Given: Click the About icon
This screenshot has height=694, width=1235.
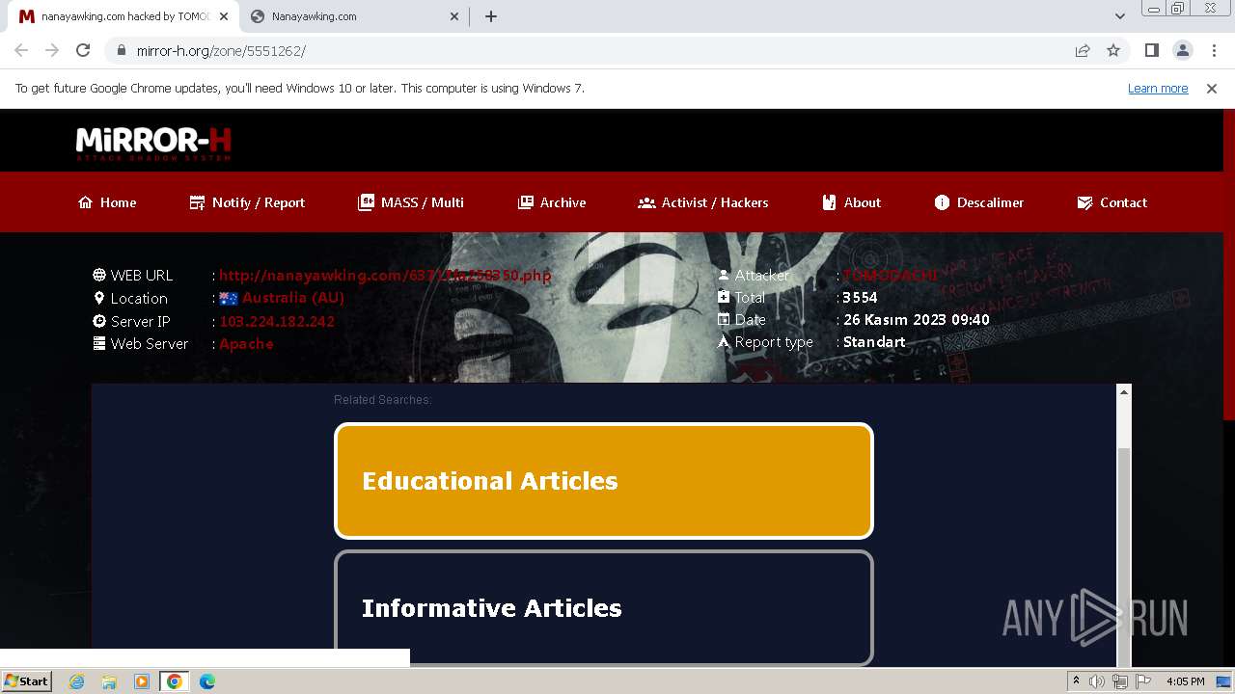Looking at the screenshot, I should click(x=829, y=202).
